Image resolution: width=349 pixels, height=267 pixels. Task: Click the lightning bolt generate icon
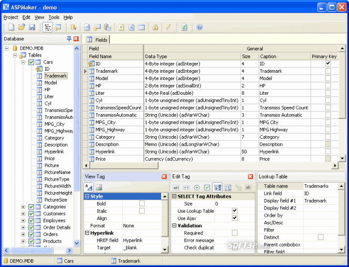coord(168,27)
